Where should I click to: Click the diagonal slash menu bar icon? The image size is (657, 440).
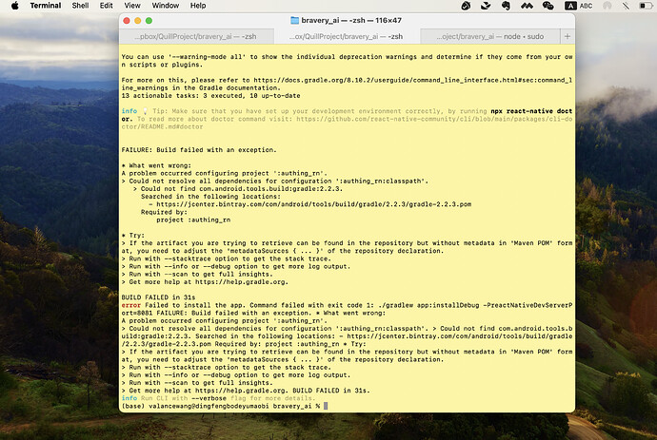pos(626,6)
